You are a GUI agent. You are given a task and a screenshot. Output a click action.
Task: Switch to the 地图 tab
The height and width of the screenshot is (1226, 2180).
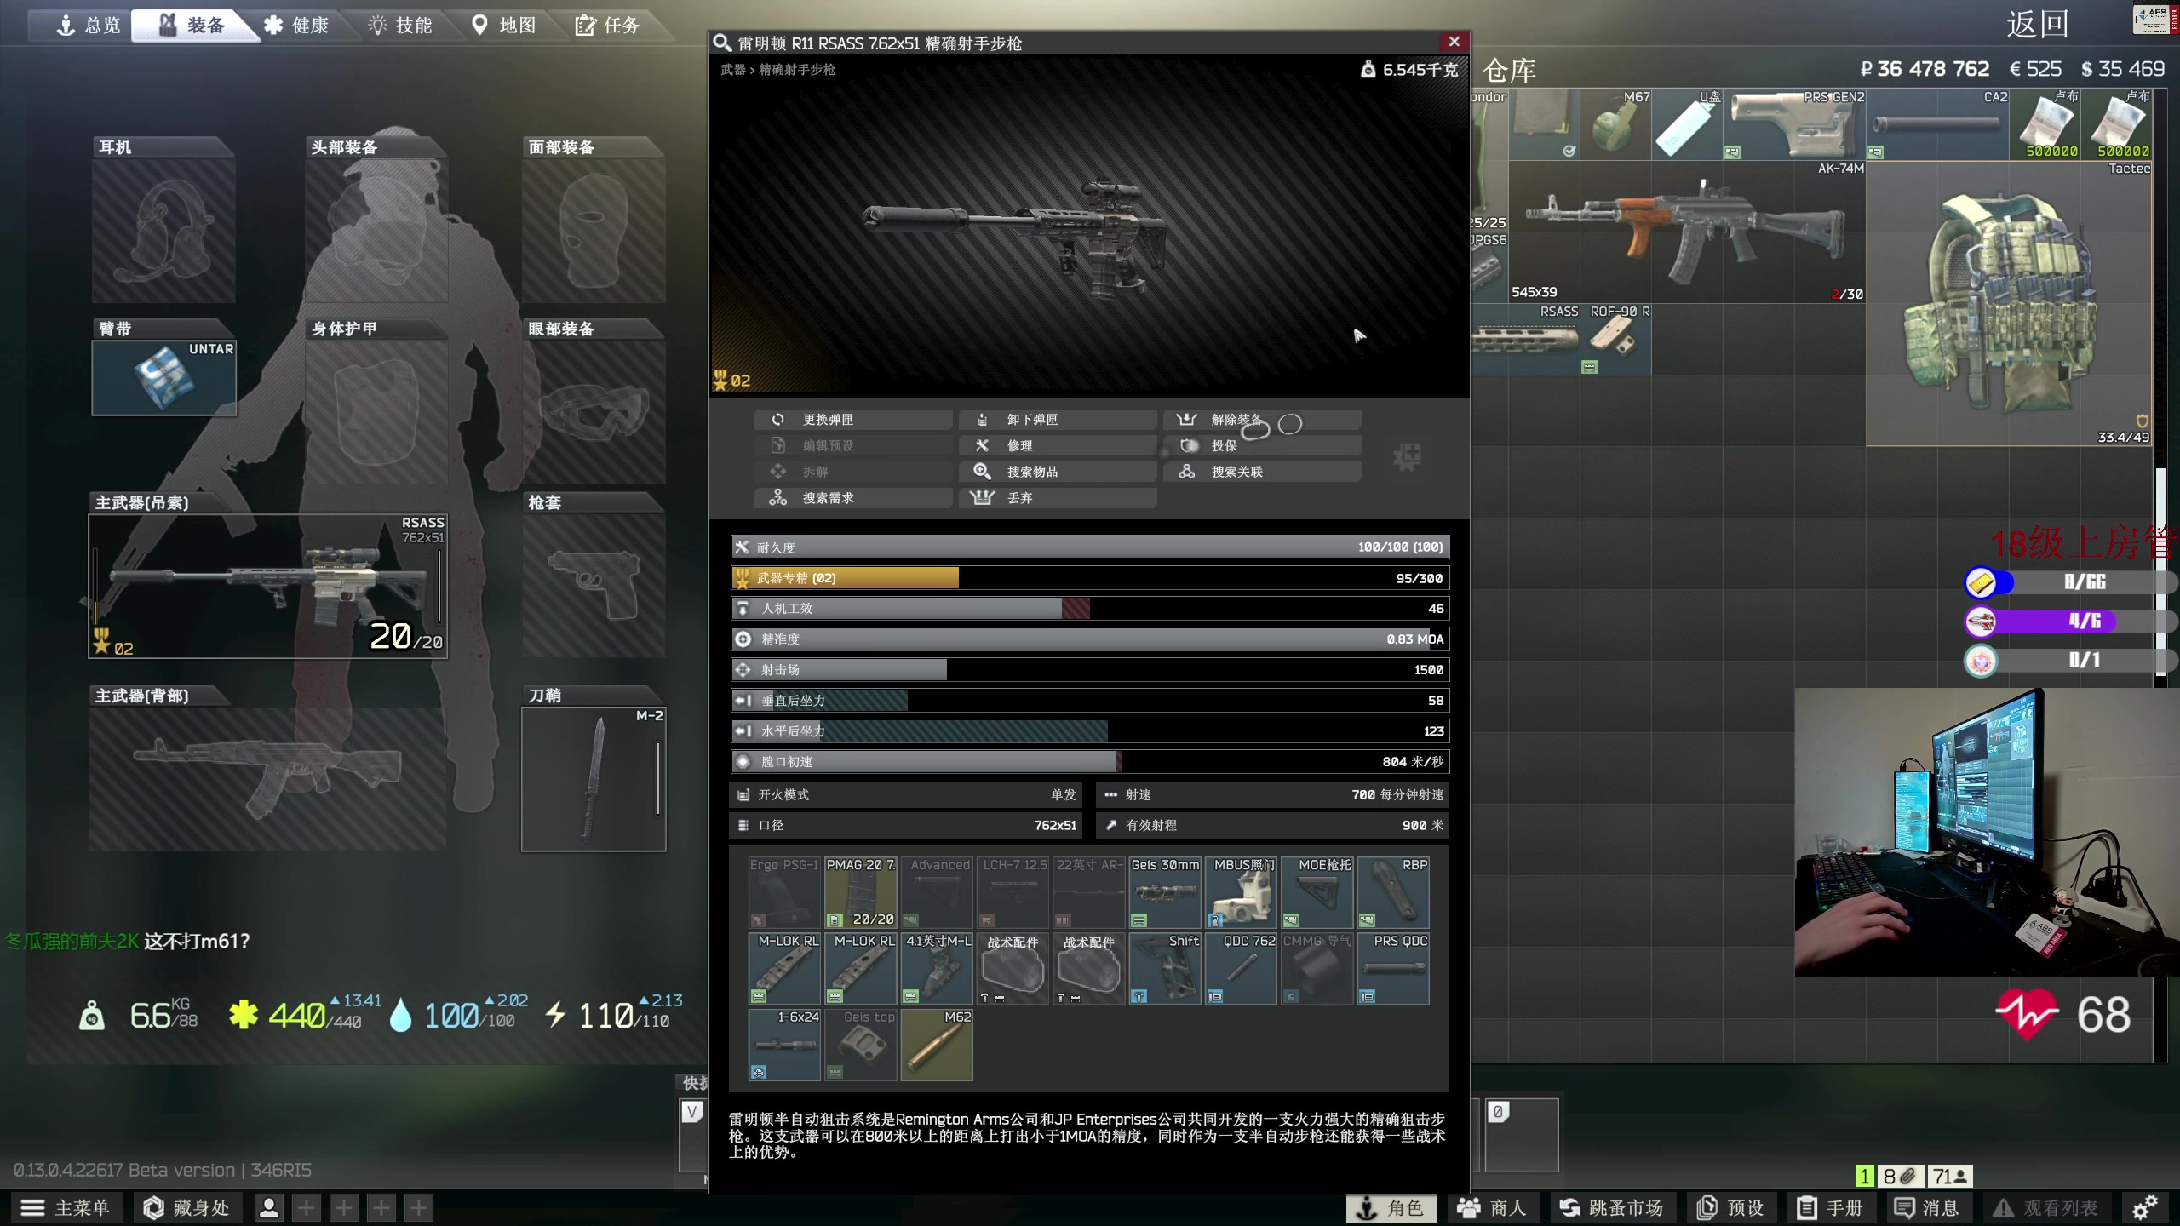(504, 25)
